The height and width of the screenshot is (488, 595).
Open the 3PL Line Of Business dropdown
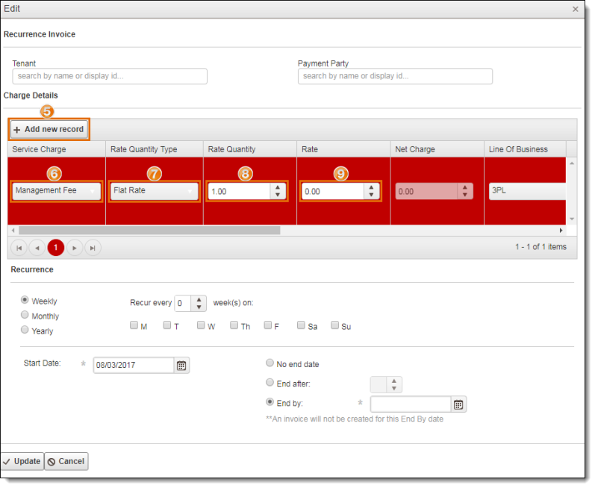pyautogui.click(x=526, y=191)
